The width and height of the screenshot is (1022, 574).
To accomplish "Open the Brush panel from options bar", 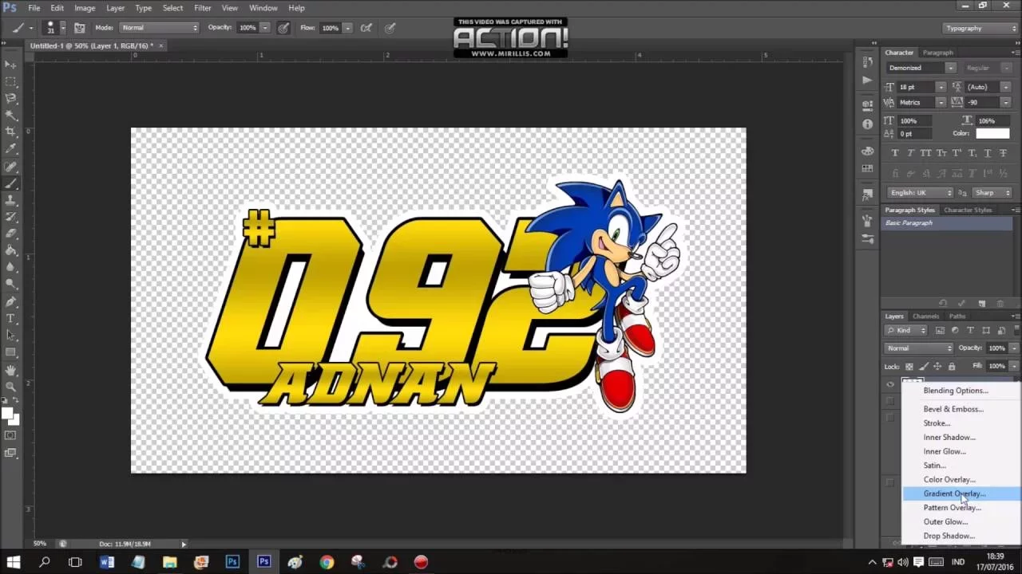I will point(80,28).
